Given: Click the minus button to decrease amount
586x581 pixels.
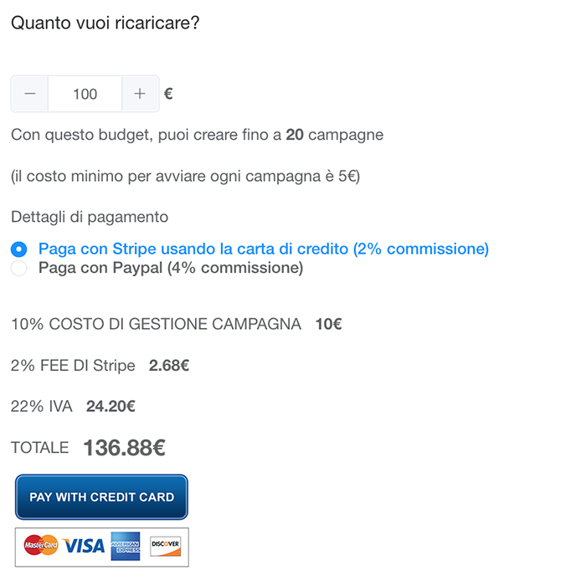Looking at the screenshot, I should tap(30, 94).
